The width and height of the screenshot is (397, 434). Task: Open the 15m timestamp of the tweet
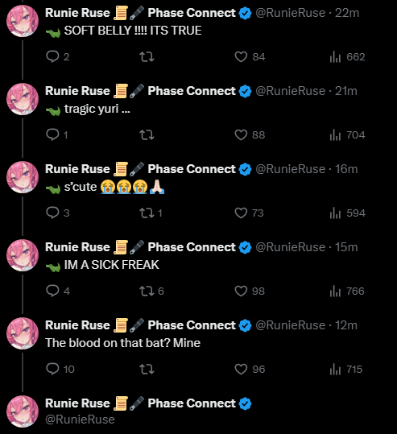(x=346, y=247)
